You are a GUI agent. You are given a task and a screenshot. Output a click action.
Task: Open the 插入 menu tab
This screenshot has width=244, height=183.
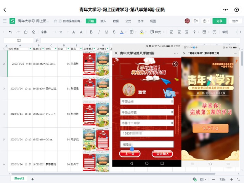[x=103, y=21]
